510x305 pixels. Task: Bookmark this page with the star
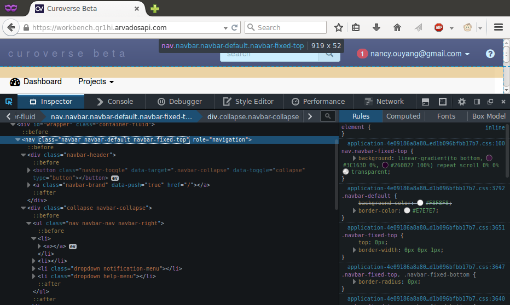click(x=339, y=27)
